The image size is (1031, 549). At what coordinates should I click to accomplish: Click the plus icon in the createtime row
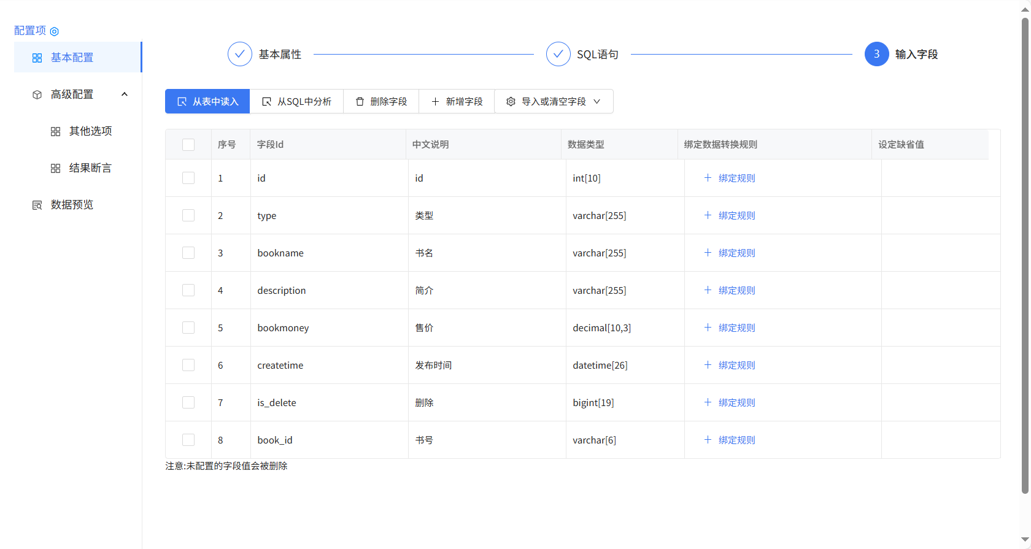tap(708, 365)
